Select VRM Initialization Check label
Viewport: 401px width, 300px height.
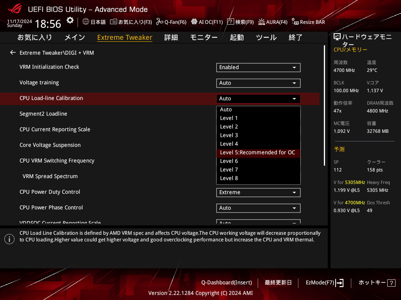49,67
